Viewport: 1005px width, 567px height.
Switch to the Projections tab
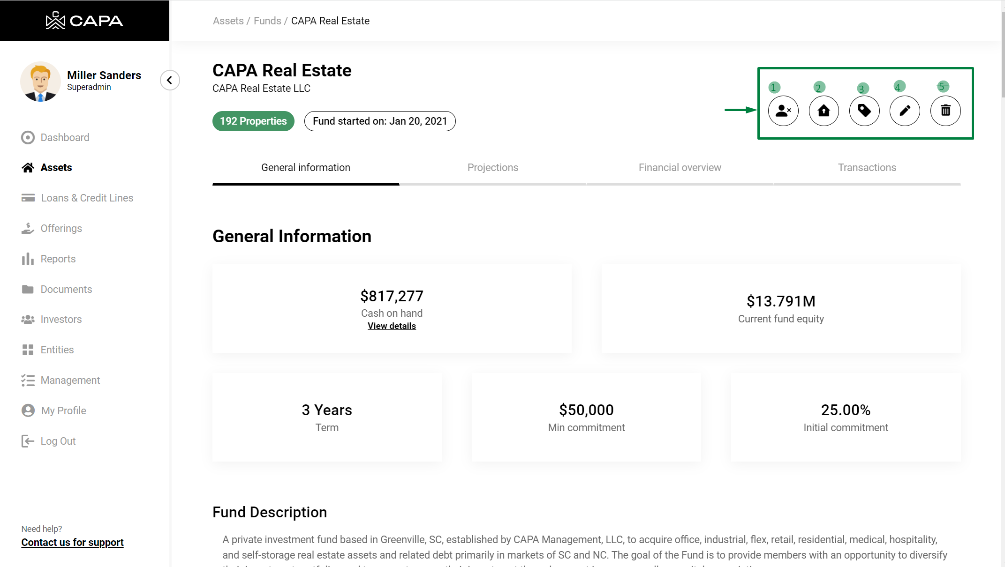click(x=492, y=167)
